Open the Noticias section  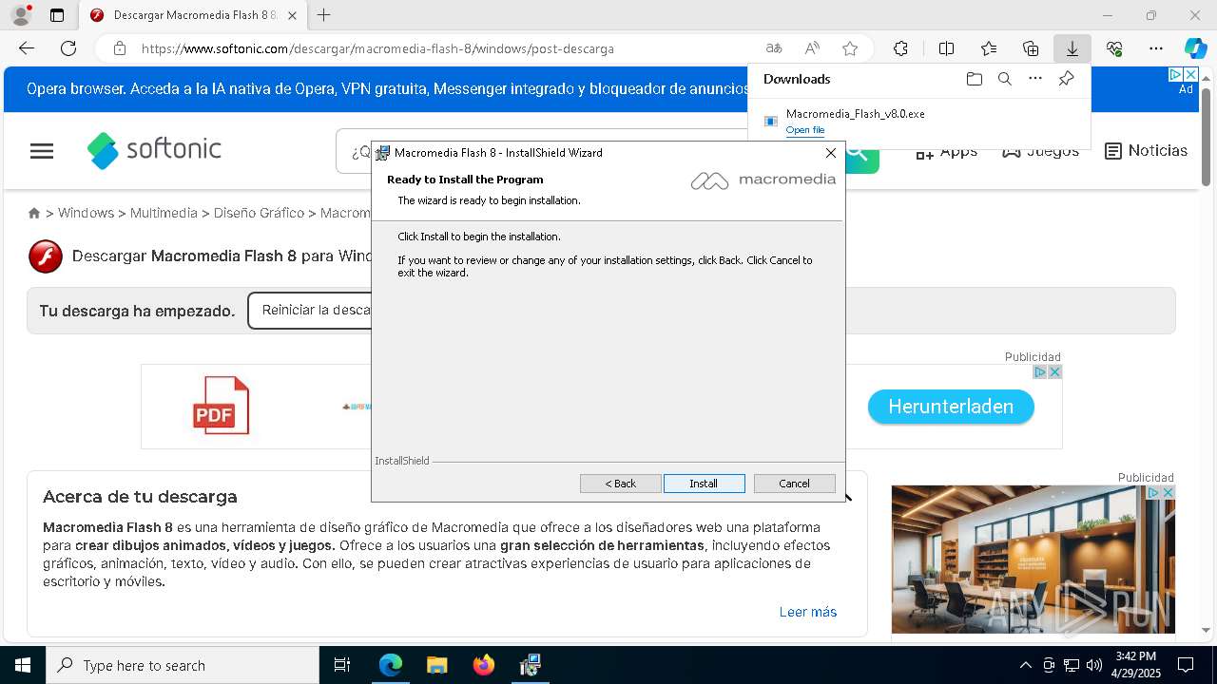click(1146, 150)
